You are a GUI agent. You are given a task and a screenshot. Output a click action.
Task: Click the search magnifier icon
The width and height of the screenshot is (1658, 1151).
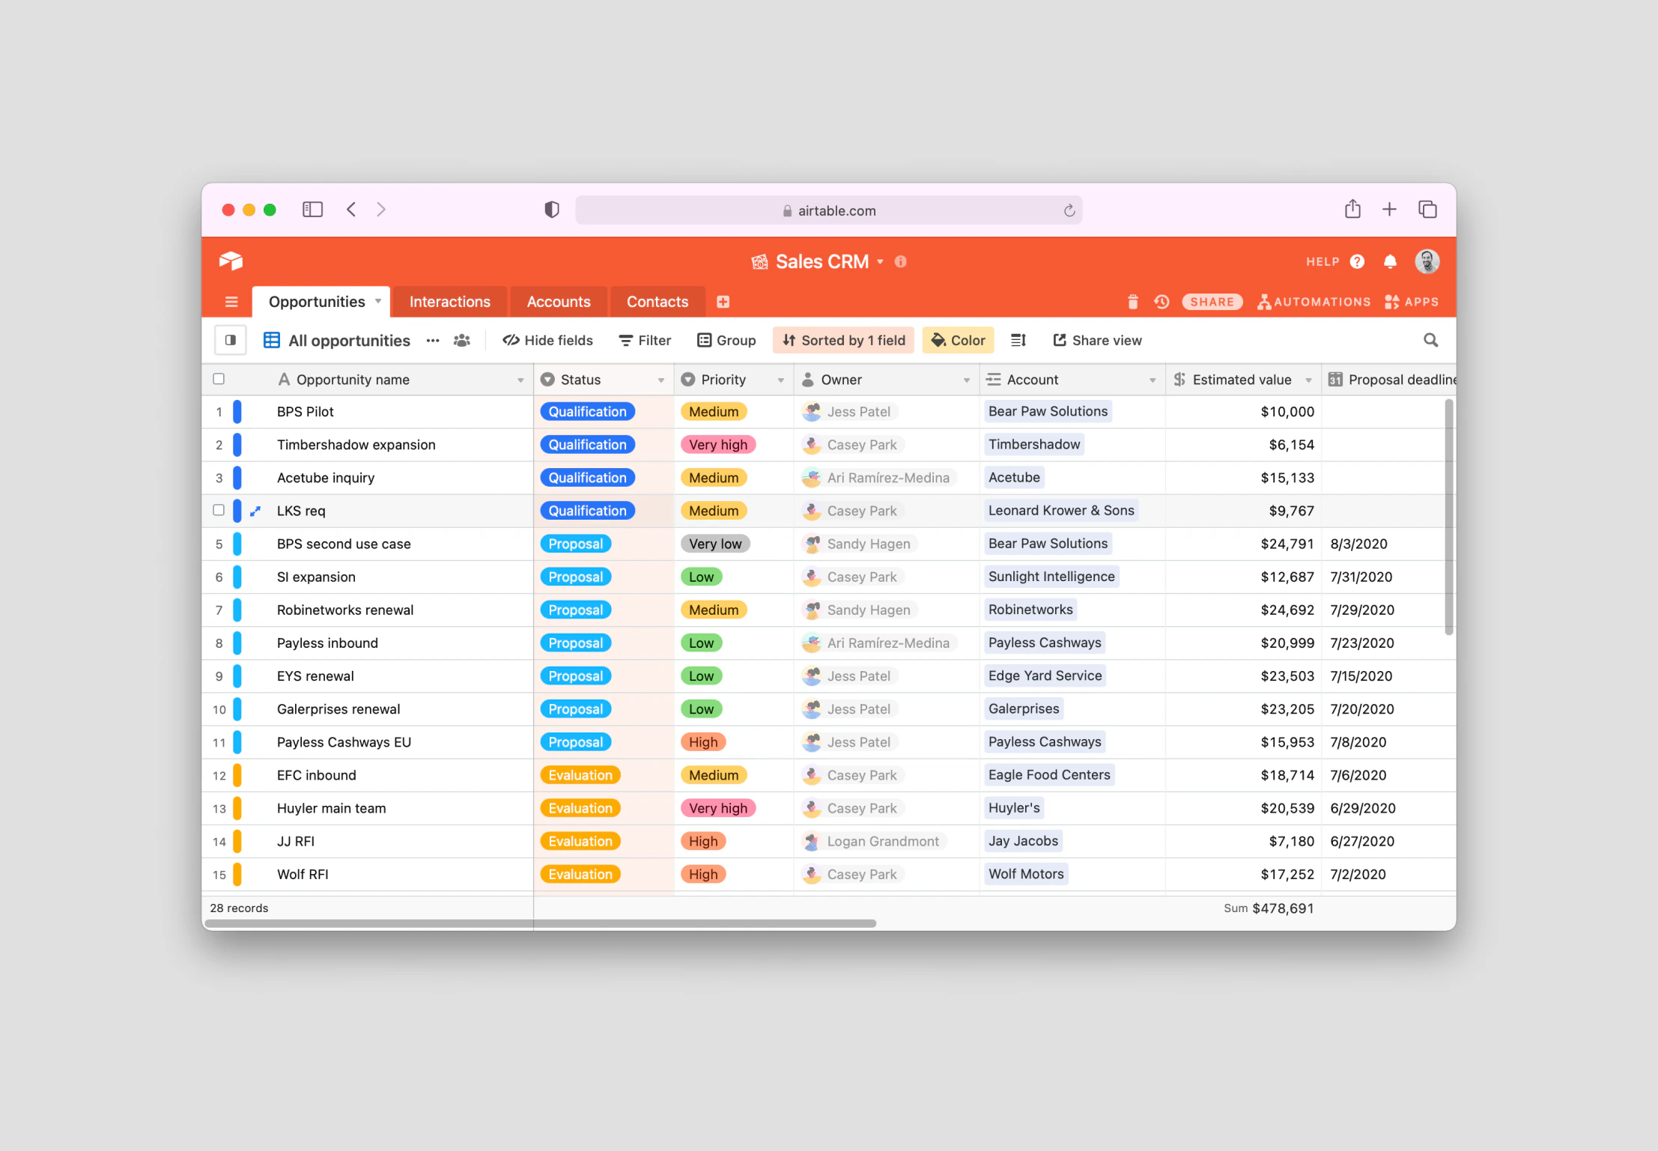point(1430,341)
